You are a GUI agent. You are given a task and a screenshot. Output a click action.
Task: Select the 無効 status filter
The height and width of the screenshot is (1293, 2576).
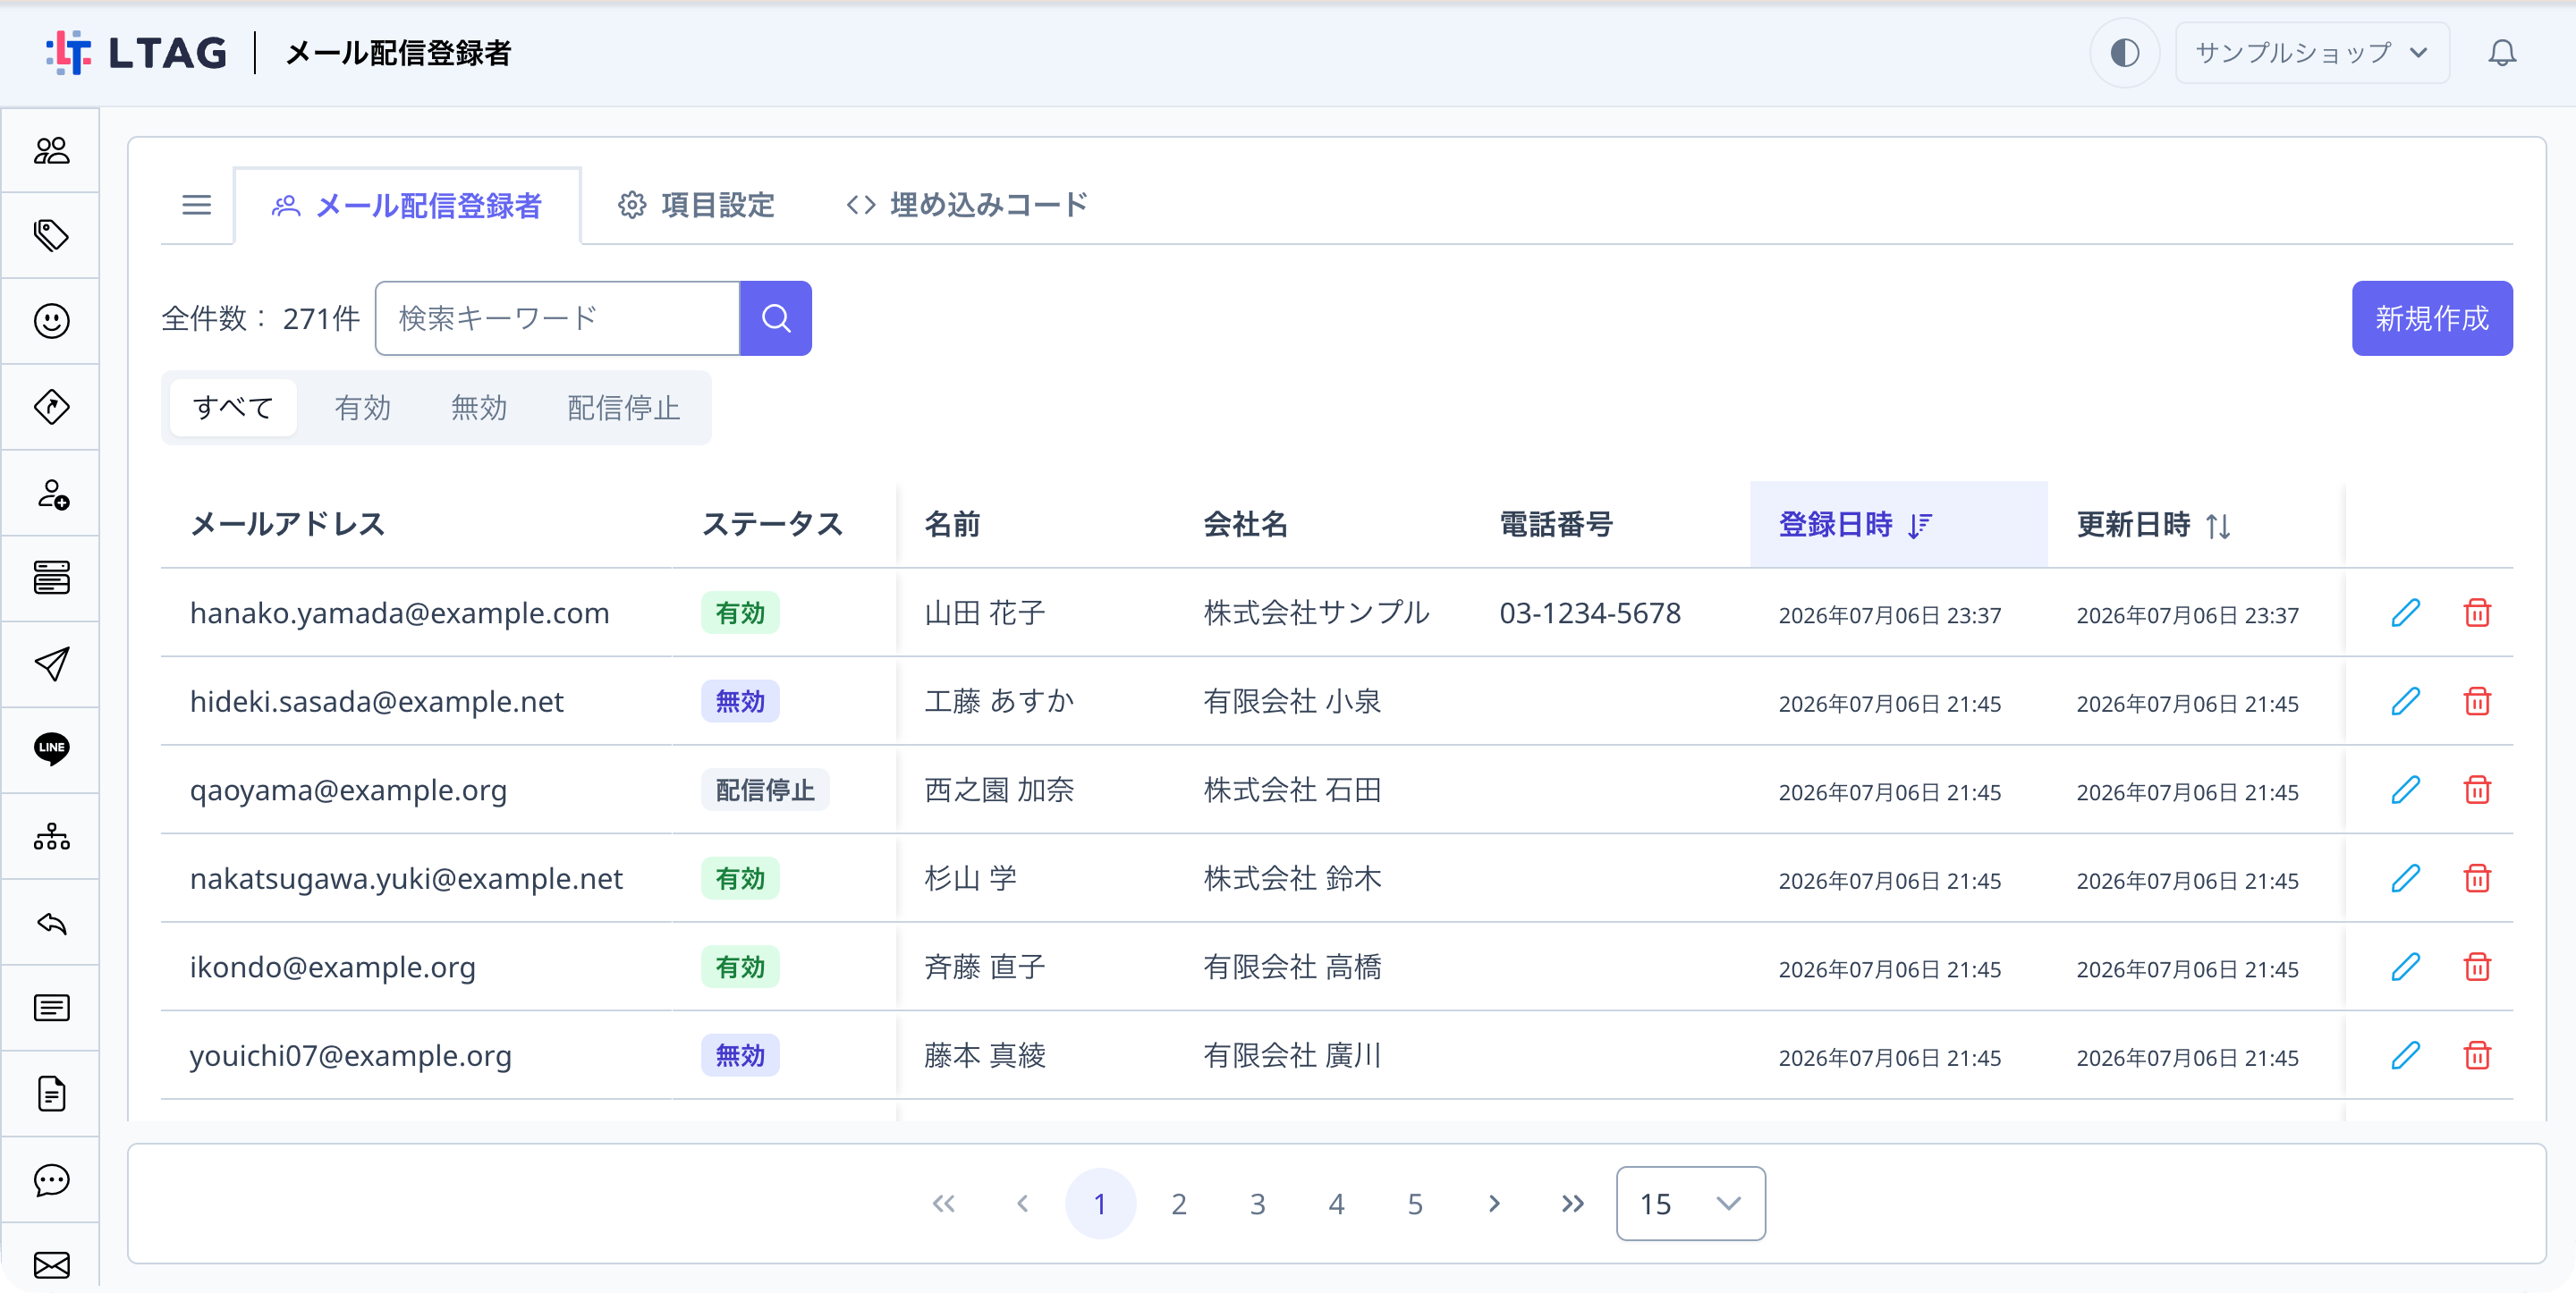(x=478, y=407)
